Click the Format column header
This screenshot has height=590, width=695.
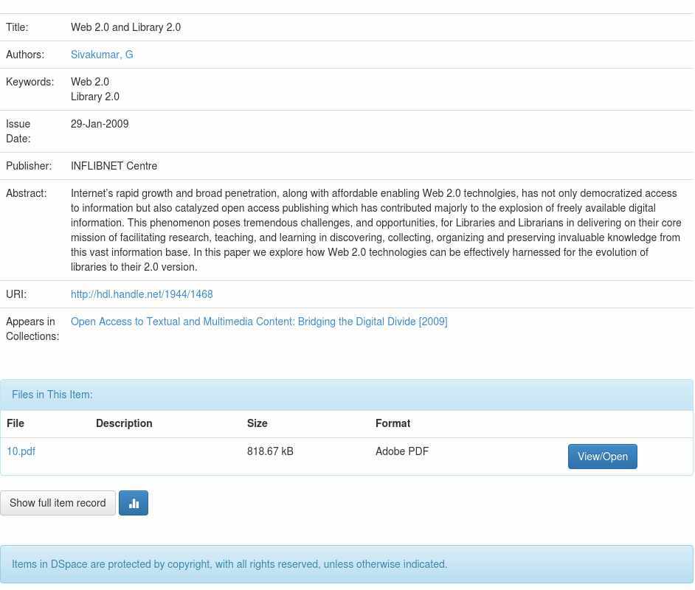point(393,423)
